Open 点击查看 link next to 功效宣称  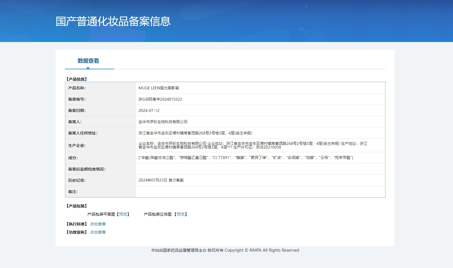[98, 232]
